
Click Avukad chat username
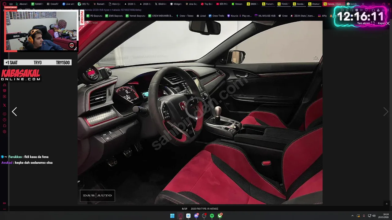[x=7, y=163]
